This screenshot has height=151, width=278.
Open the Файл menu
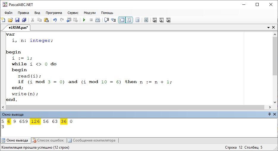8,13
